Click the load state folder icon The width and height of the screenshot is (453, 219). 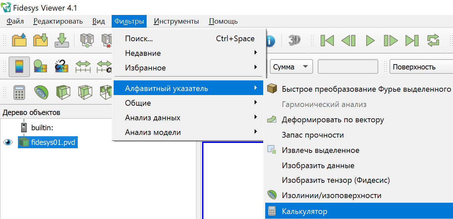41,40
